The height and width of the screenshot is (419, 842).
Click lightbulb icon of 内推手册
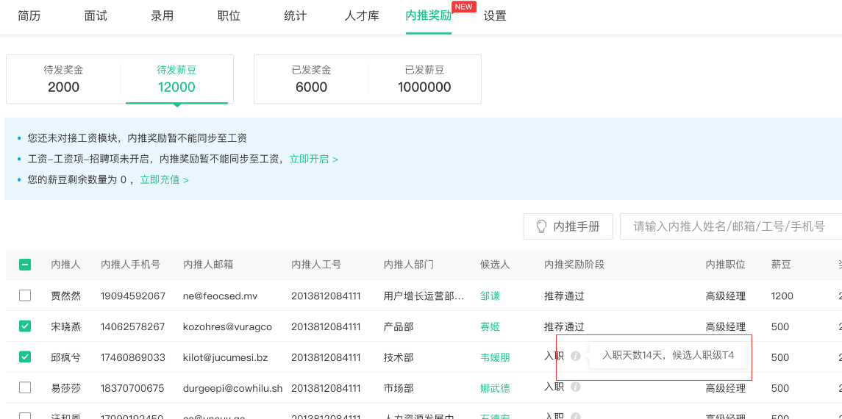coord(542,226)
